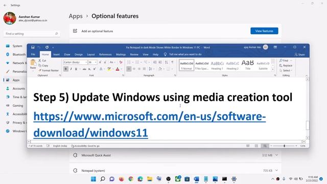Open taskbar Search
The width and height of the screenshot is (327, 184).
pyautogui.click(x=103, y=179)
